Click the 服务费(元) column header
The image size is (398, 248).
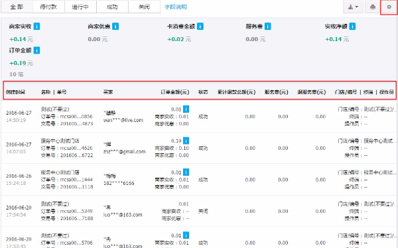click(277, 92)
